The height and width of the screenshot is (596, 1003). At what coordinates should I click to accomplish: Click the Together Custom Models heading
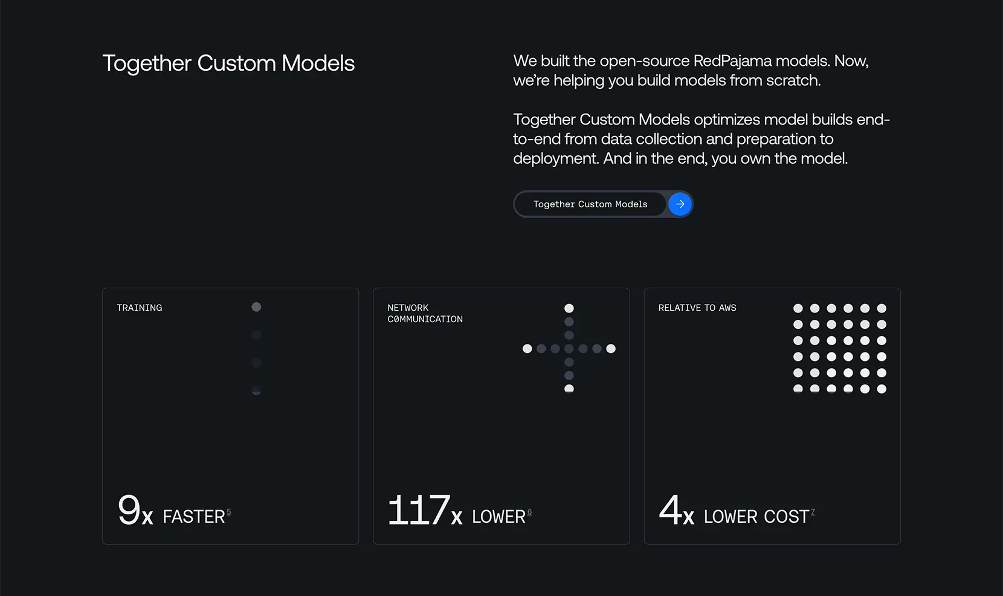pos(228,63)
